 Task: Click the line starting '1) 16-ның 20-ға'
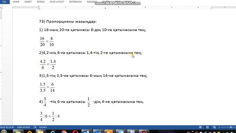tap(93, 30)
